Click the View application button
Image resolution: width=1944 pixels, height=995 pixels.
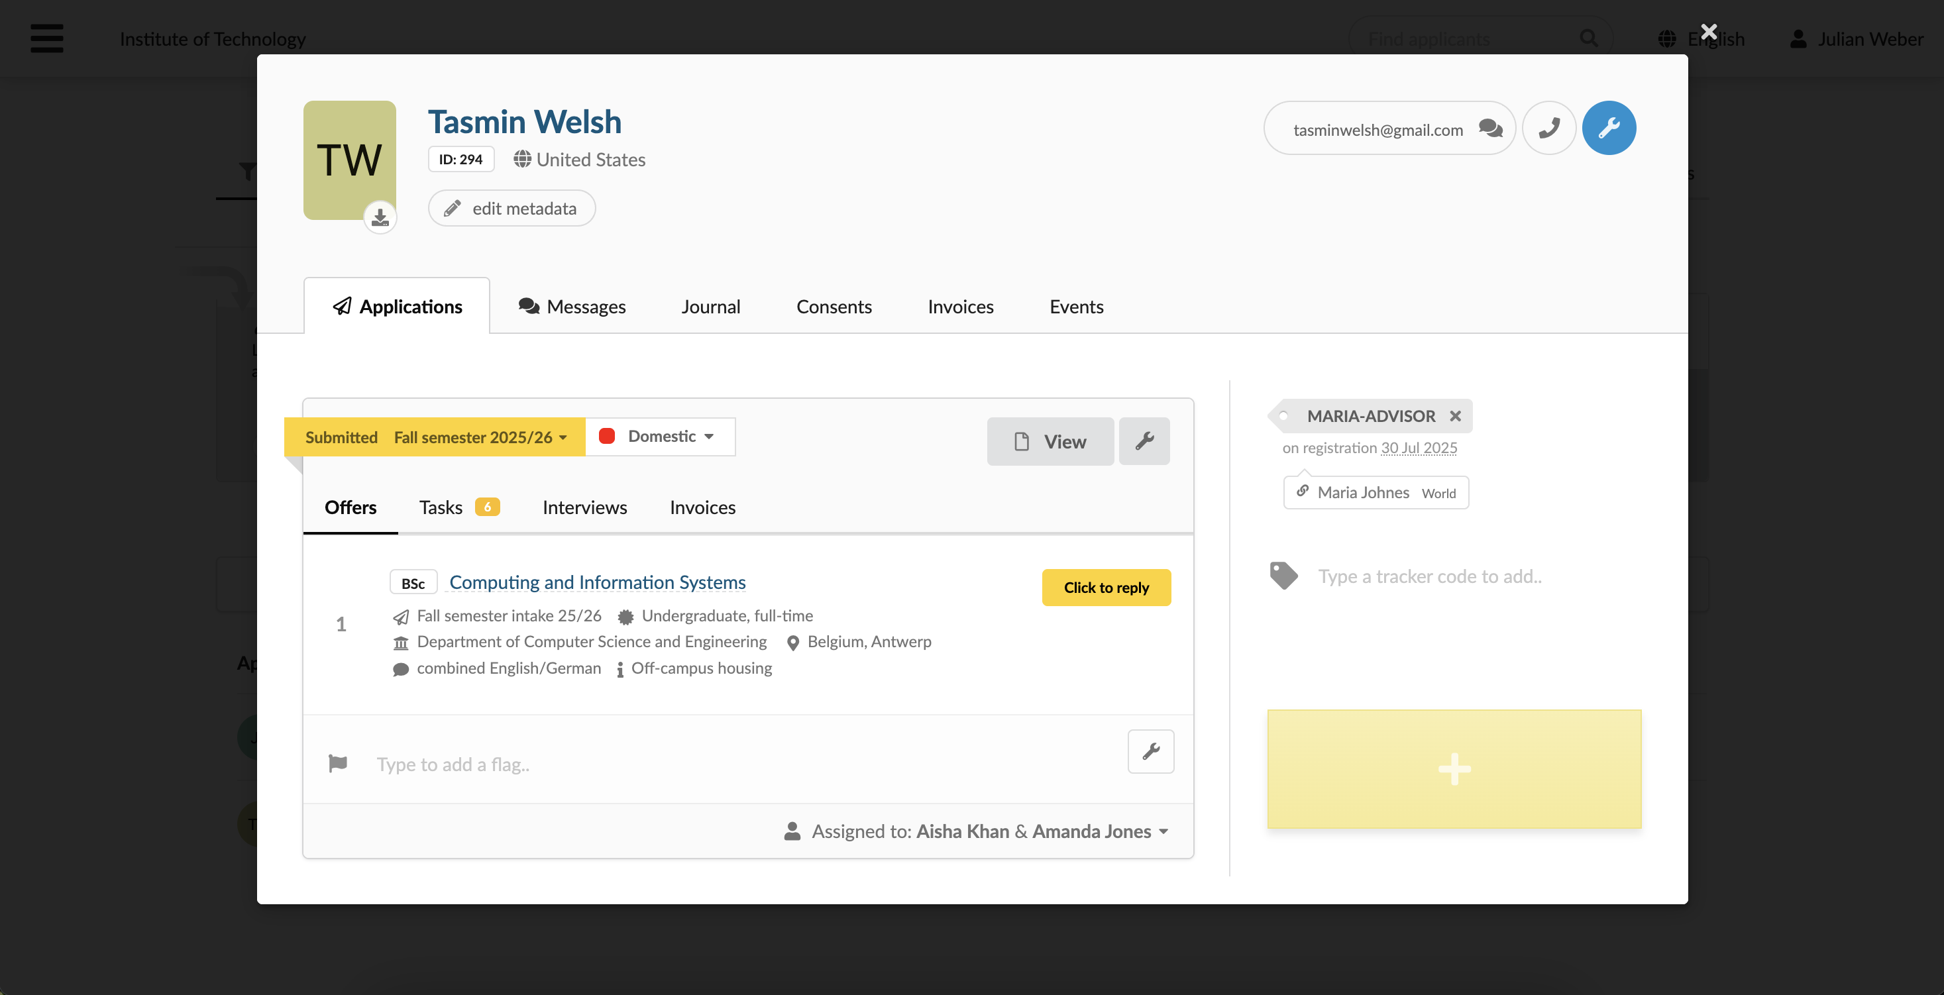point(1050,441)
